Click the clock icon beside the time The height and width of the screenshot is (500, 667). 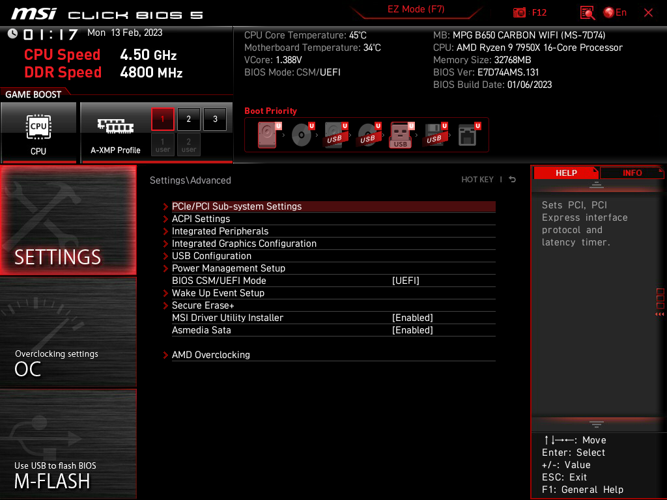click(x=13, y=34)
